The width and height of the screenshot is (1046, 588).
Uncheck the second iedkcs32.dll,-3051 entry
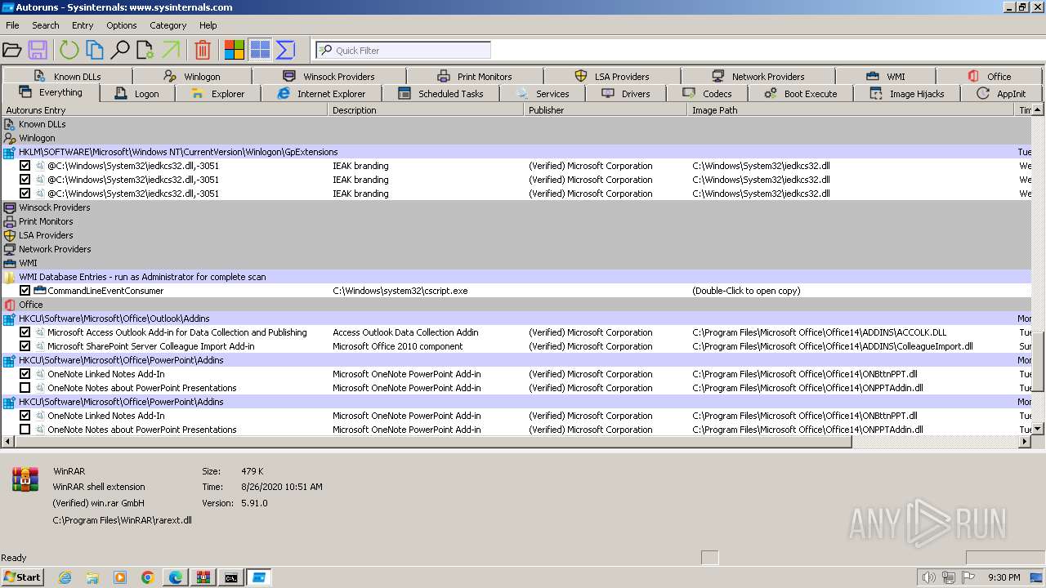[x=25, y=180]
